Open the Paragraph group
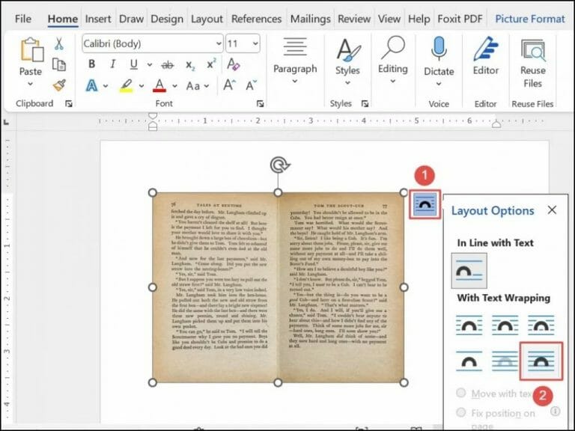The height and width of the screenshot is (431, 575). [x=295, y=61]
